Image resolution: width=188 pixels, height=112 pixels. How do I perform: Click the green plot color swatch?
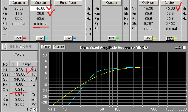118,38
